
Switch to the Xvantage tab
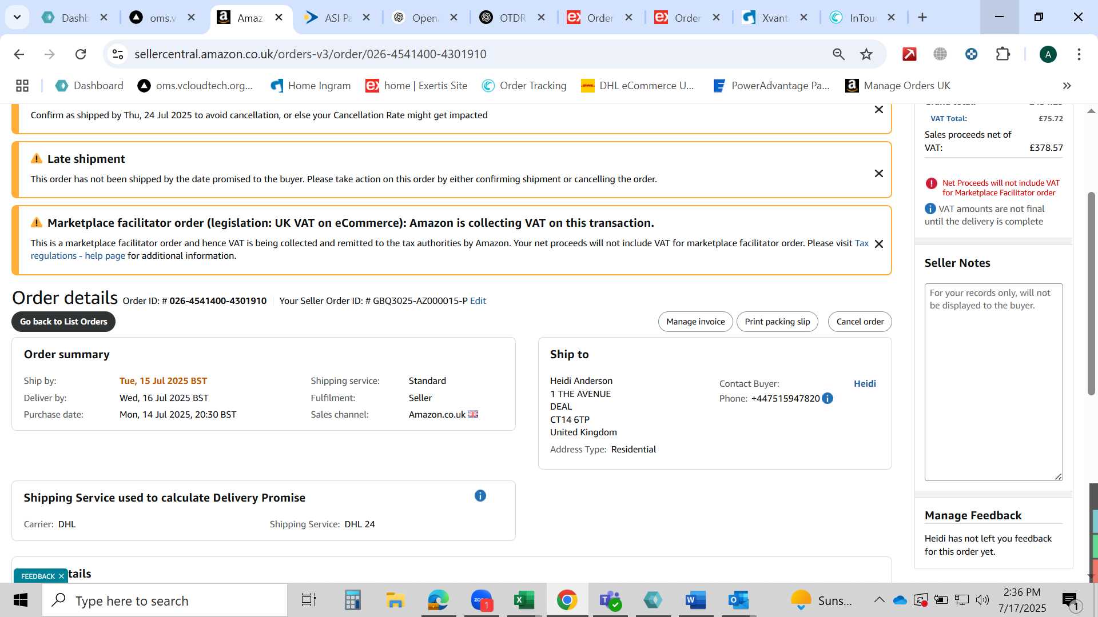[x=775, y=18]
